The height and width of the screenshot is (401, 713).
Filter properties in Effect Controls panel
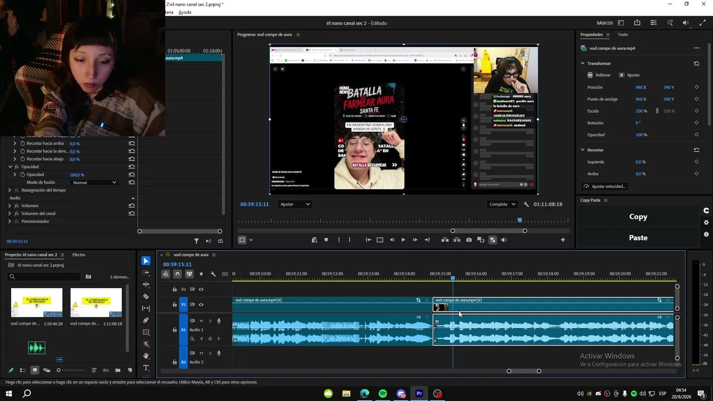196,241
